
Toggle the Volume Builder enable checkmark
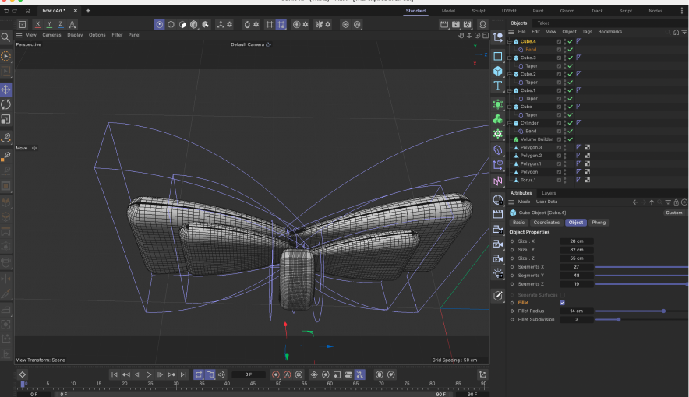tap(570, 139)
